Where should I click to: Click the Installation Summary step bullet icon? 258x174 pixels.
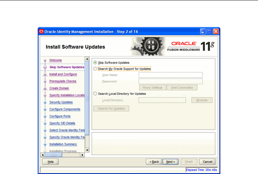click(45, 144)
